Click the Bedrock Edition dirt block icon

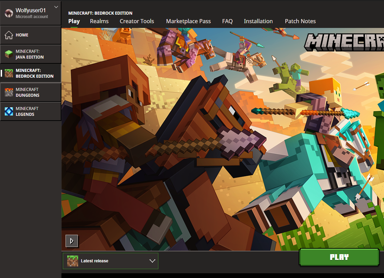(x=9, y=73)
